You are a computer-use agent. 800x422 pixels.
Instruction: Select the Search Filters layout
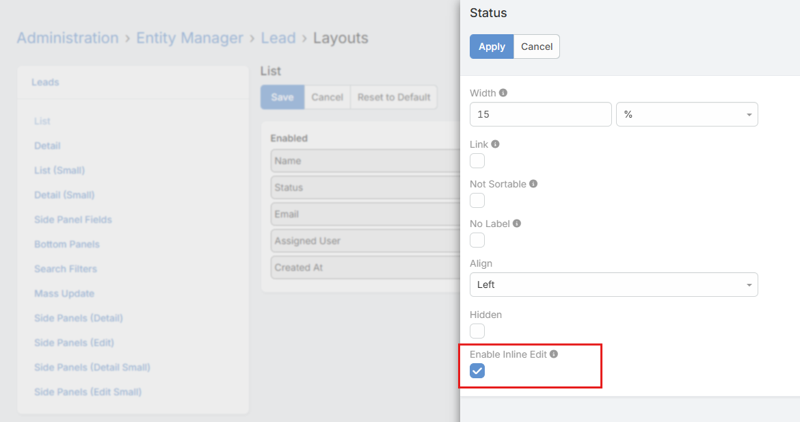(x=65, y=268)
